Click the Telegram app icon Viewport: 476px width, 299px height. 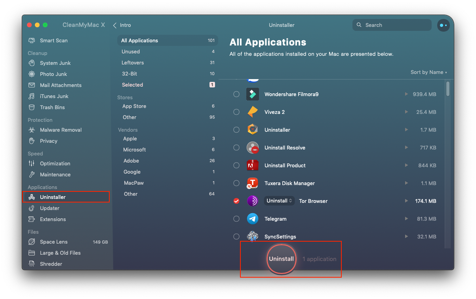click(253, 219)
